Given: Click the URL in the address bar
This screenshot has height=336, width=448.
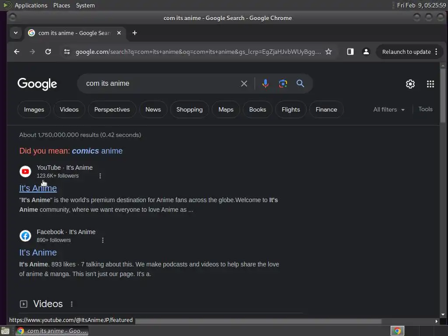Looking at the screenshot, I should [198, 52].
